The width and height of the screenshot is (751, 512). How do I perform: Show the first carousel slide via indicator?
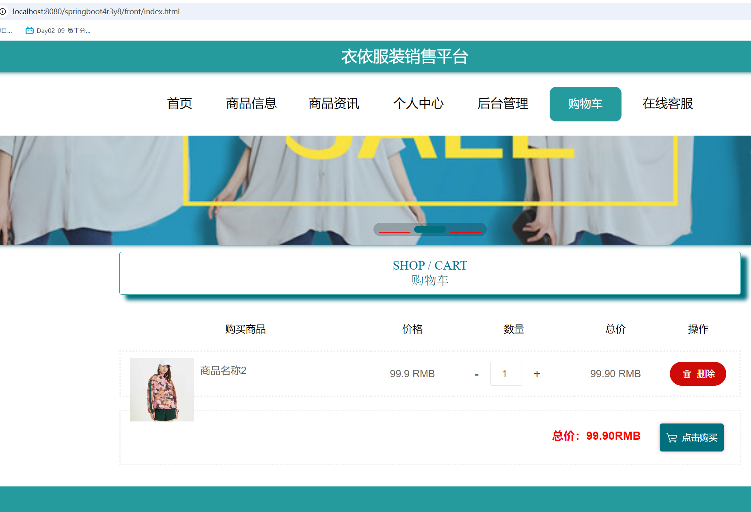pos(394,230)
